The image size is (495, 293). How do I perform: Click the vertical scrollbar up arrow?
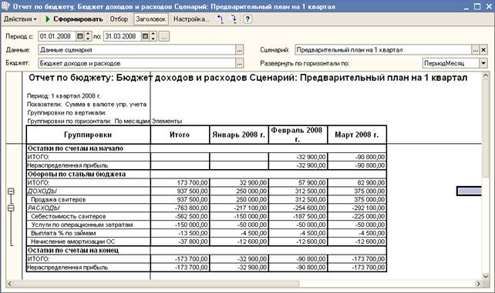(486, 75)
